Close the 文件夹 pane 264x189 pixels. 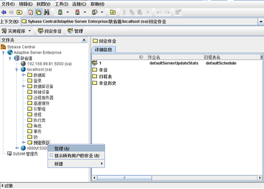[x=84, y=40]
